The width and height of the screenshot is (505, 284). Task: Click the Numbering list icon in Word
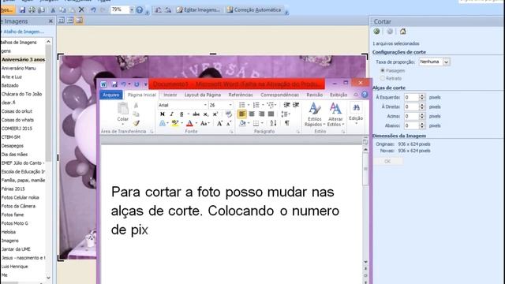click(x=256, y=105)
